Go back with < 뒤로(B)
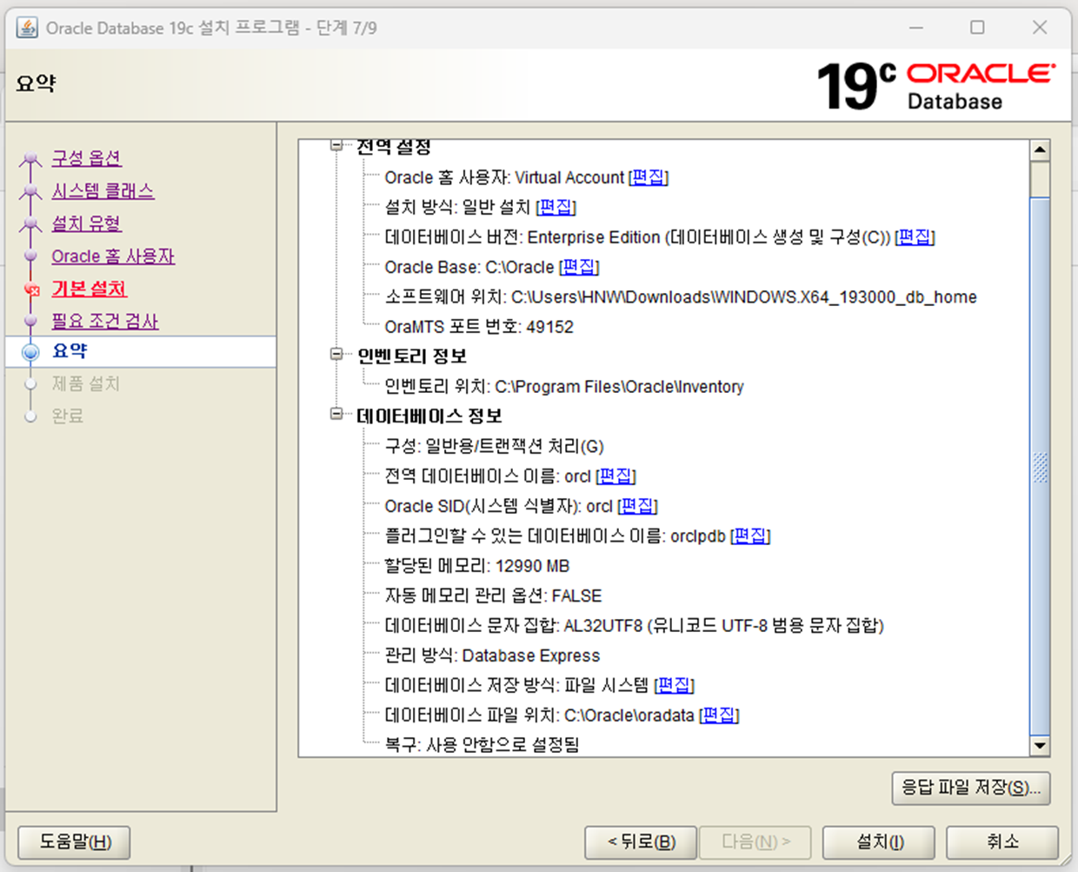The image size is (1078, 872). pyautogui.click(x=641, y=842)
